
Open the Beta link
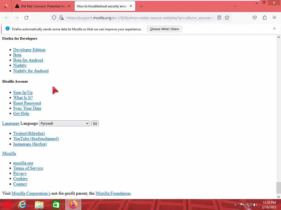(x=17, y=55)
